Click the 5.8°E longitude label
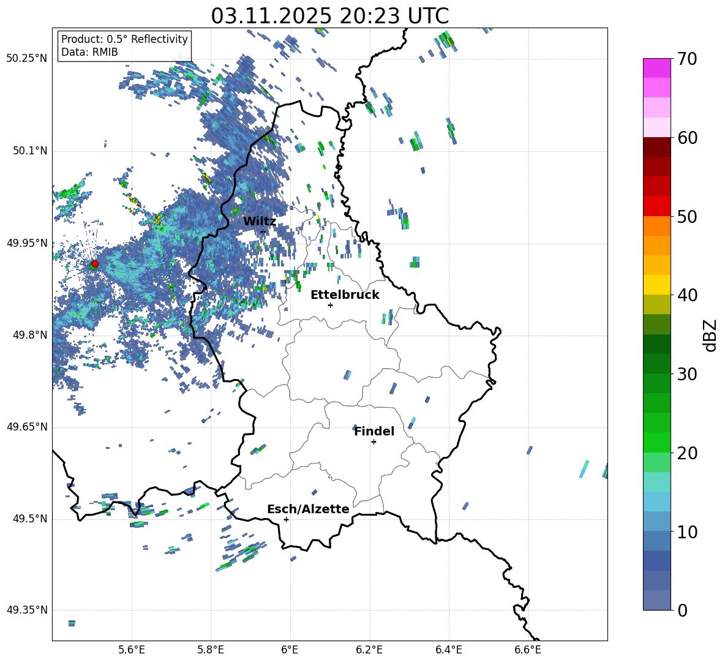This screenshot has width=725, height=662. (x=211, y=650)
